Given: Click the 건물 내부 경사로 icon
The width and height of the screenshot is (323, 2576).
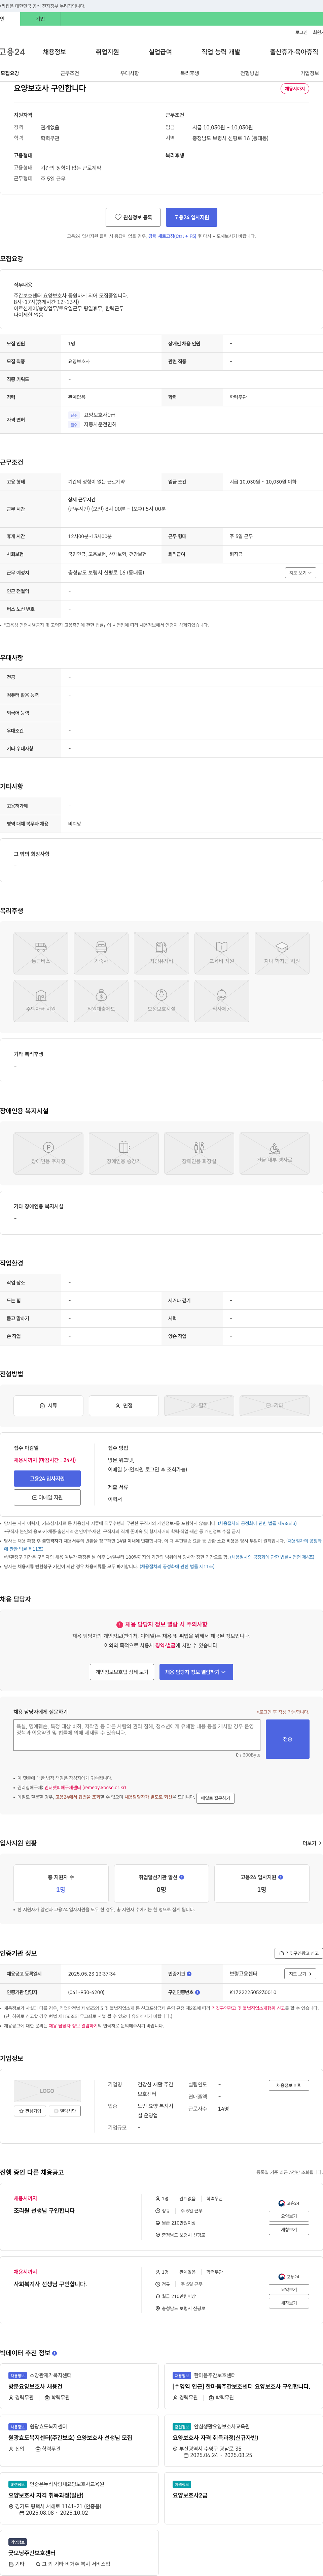Looking at the screenshot, I should click(274, 1153).
